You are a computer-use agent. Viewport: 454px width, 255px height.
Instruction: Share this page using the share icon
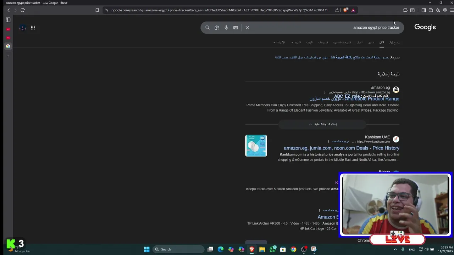pyautogui.click(x=337, y=10)
